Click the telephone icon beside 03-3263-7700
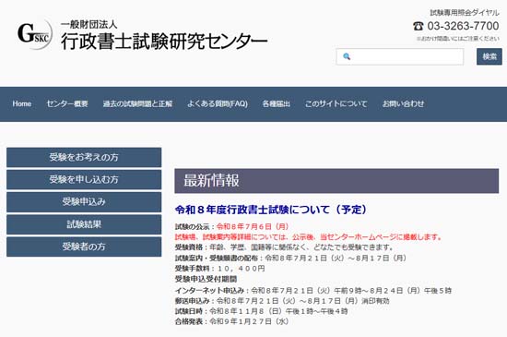The width and height of the screenshot is (507, 337). 419,26
